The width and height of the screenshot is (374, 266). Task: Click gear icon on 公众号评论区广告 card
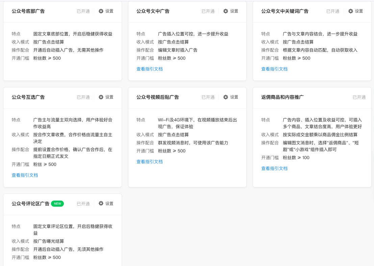101,203
